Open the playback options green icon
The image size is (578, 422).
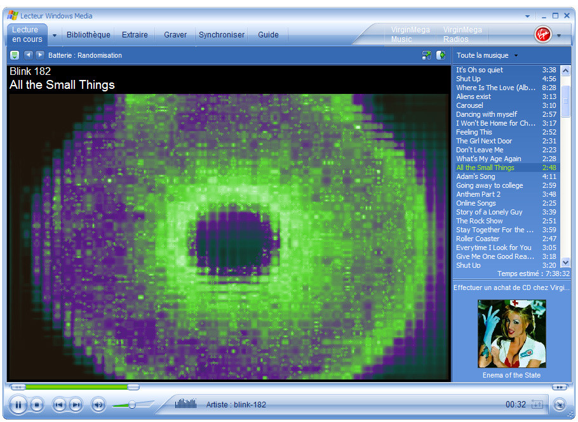(x=15, y=55)
